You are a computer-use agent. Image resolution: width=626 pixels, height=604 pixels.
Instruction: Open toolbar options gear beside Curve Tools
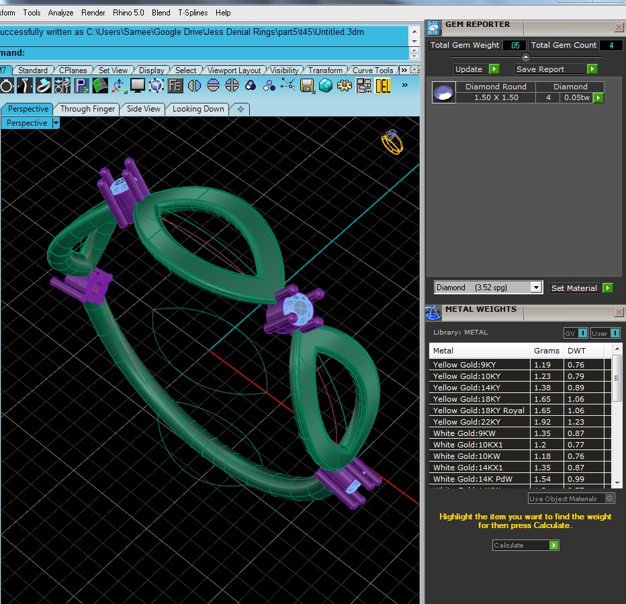(415, 70)
